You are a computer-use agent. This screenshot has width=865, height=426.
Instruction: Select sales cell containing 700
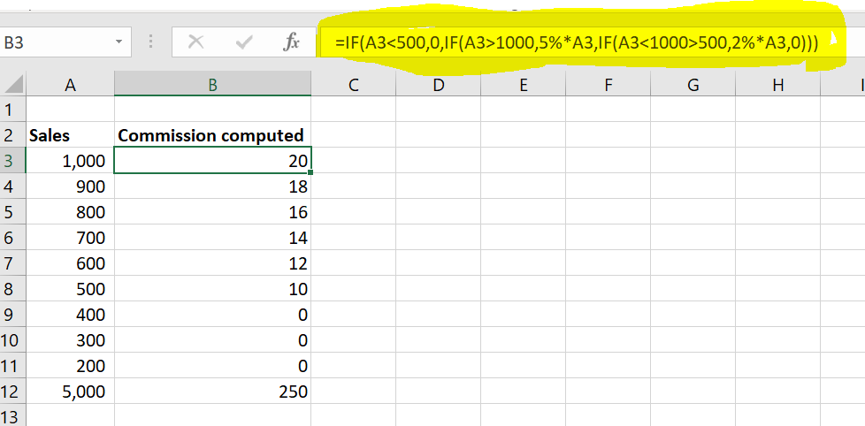pyautogui.click(x=70, y=238)
